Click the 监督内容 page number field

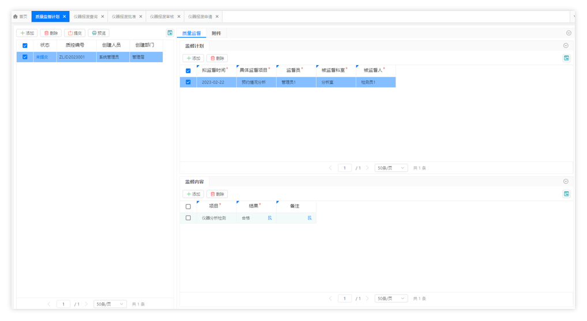[x=344, y=299]
